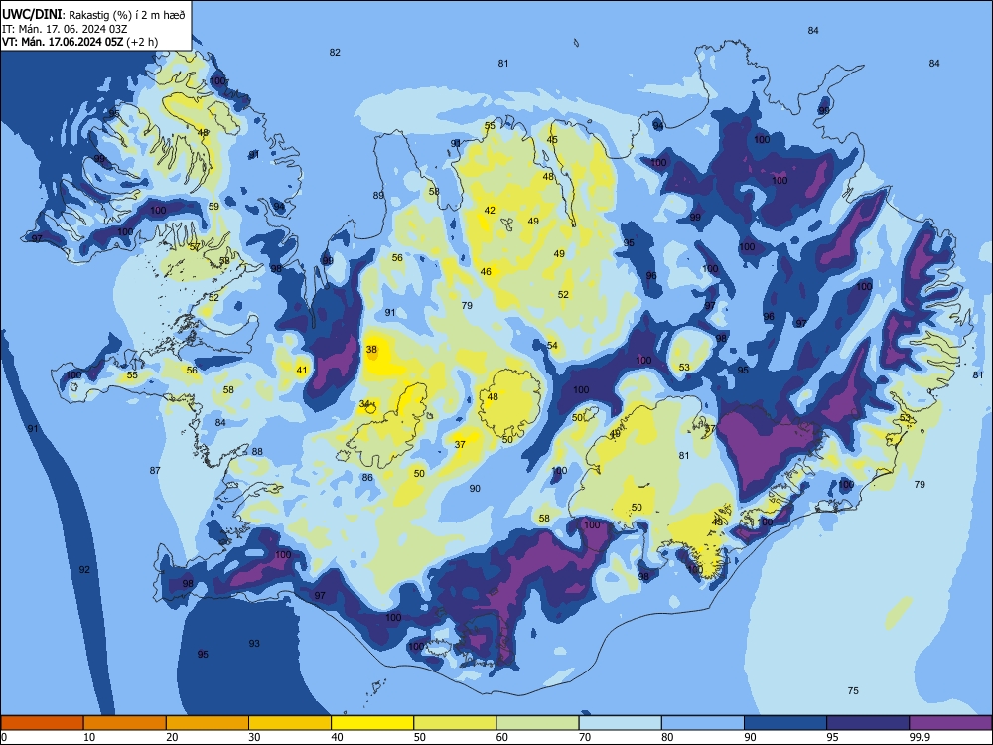Click the 'VT: Mán. 17.06.2024 05Z (+2 h)' line
Image resolution: width=993 pixels, height=745 pixels.
pyautogui.click(x=79, y=42)
